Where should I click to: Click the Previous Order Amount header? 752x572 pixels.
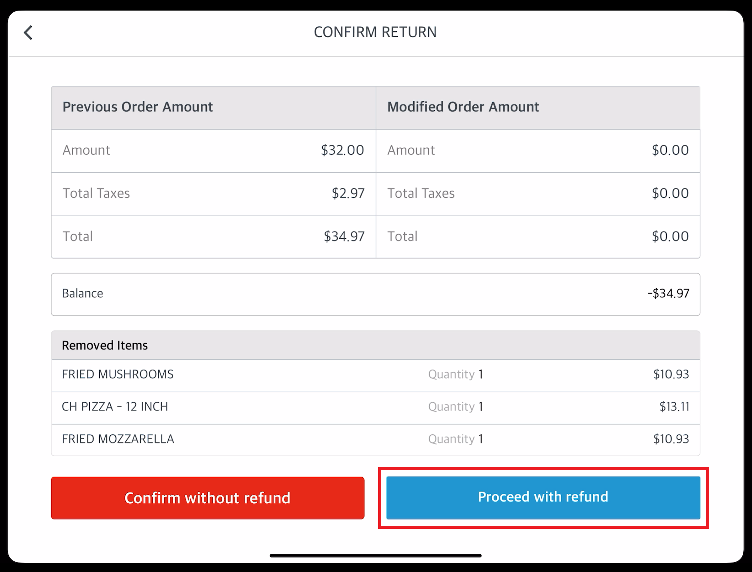[x=137, y=107]
